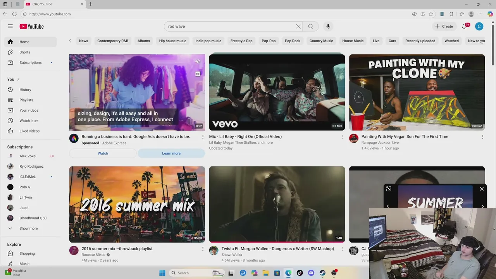Open options for Lil Baby Right On mix
Screen dimensions: 496x279
pos(343,137)
